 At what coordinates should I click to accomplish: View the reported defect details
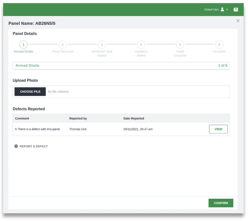(x=218, y=129)
